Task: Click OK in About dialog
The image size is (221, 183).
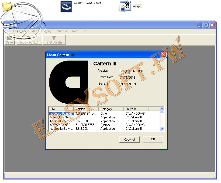Action: click(153, 139)
